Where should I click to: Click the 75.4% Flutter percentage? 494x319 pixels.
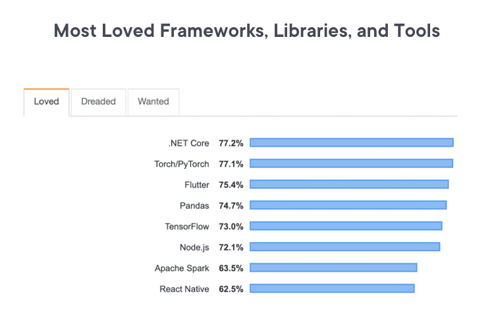[231, 185]
